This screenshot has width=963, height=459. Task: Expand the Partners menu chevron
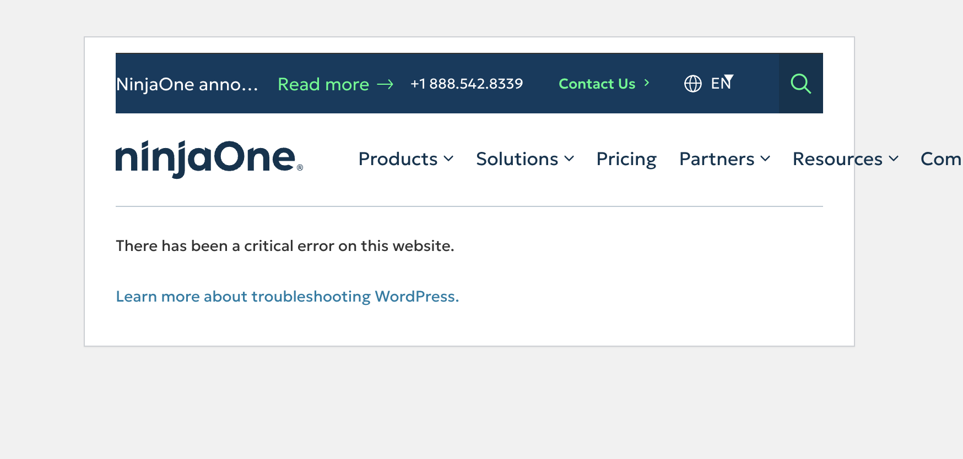click(765, 159)
